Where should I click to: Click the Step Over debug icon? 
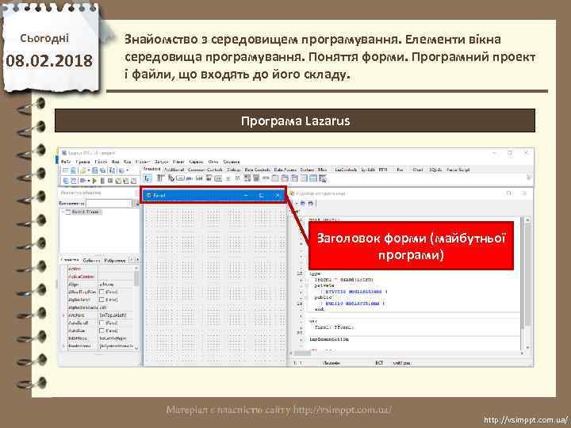[x=125, y=180]
